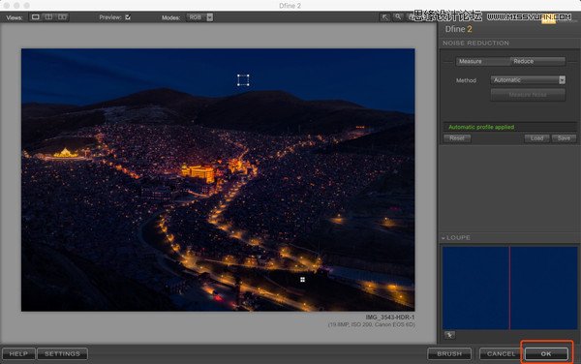
Task: Open the Modes RGB dropdown
Action: pyautogui.click(x=199, y=17)
